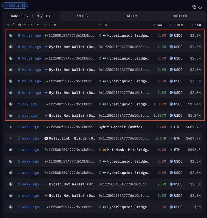Click the Hyperliquid icon in the 5M transfer row
The height and width of the screenshot is (218, 207).
click(104, 207)
